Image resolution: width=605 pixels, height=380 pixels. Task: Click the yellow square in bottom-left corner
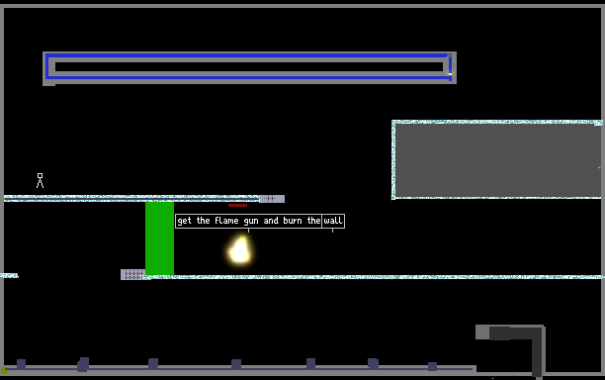(x=4, y=370)
